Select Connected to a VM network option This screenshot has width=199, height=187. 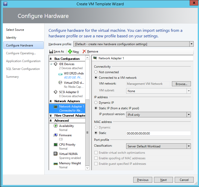click(96, 78)
